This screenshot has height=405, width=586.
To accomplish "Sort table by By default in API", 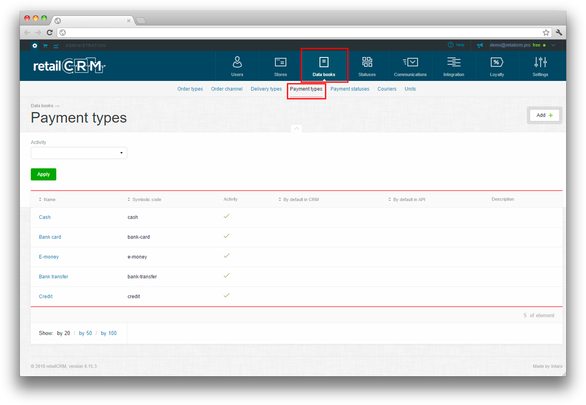I will 407,199.
